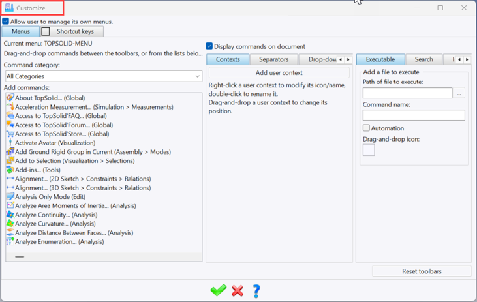This screenshot has width=477, height=302.
Task: Enable the Automation checkbox
Action: (366, 128)
